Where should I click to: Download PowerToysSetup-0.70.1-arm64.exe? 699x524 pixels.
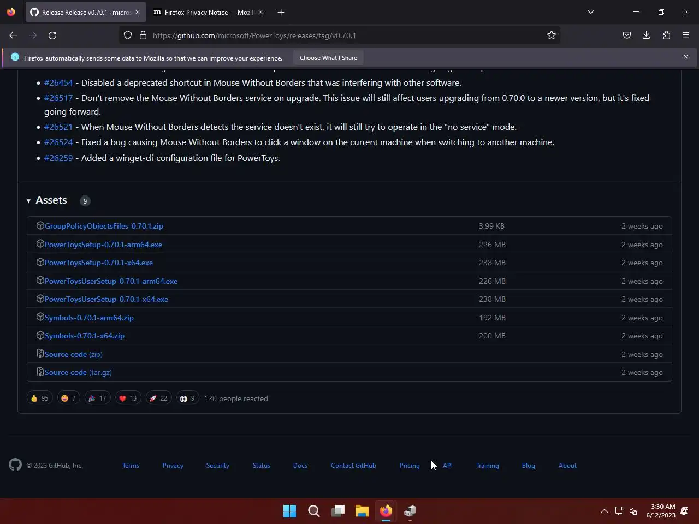[103, 245]
